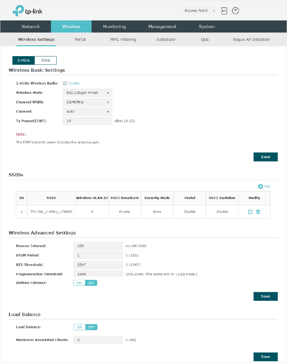Image resolution: width=287 pixels, height=363 pixels.
Task: Click the Security Mode column header
Action: [x=157, y=198]
